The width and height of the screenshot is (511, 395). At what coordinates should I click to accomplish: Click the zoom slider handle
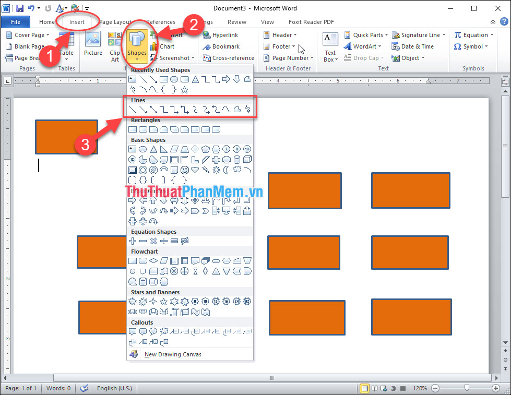point(467,388)
